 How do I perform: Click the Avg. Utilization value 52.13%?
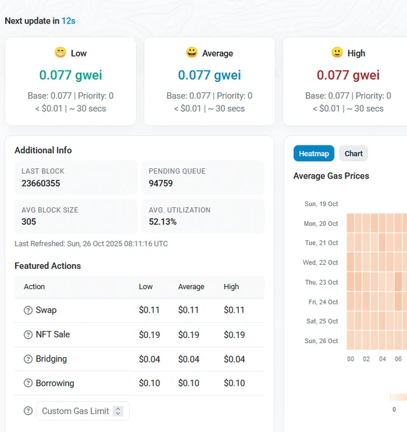tap(163, 222)
